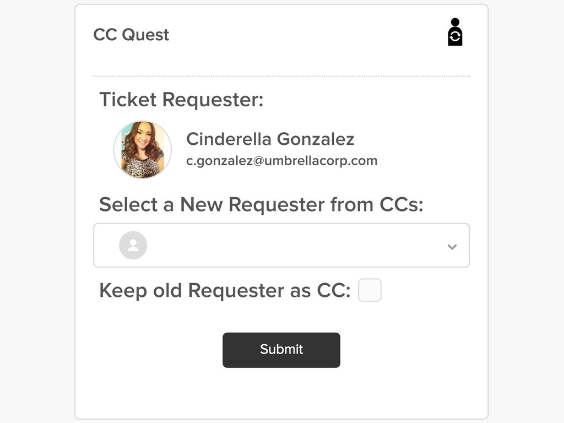564x423 pixels.
Task: Show CC options in the empty requester selector
Action: (x=281, y=245)
